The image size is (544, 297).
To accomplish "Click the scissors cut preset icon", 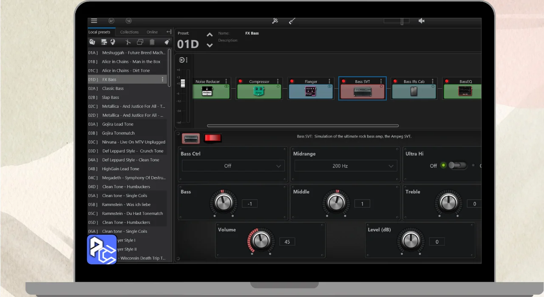I will (127, 42).
